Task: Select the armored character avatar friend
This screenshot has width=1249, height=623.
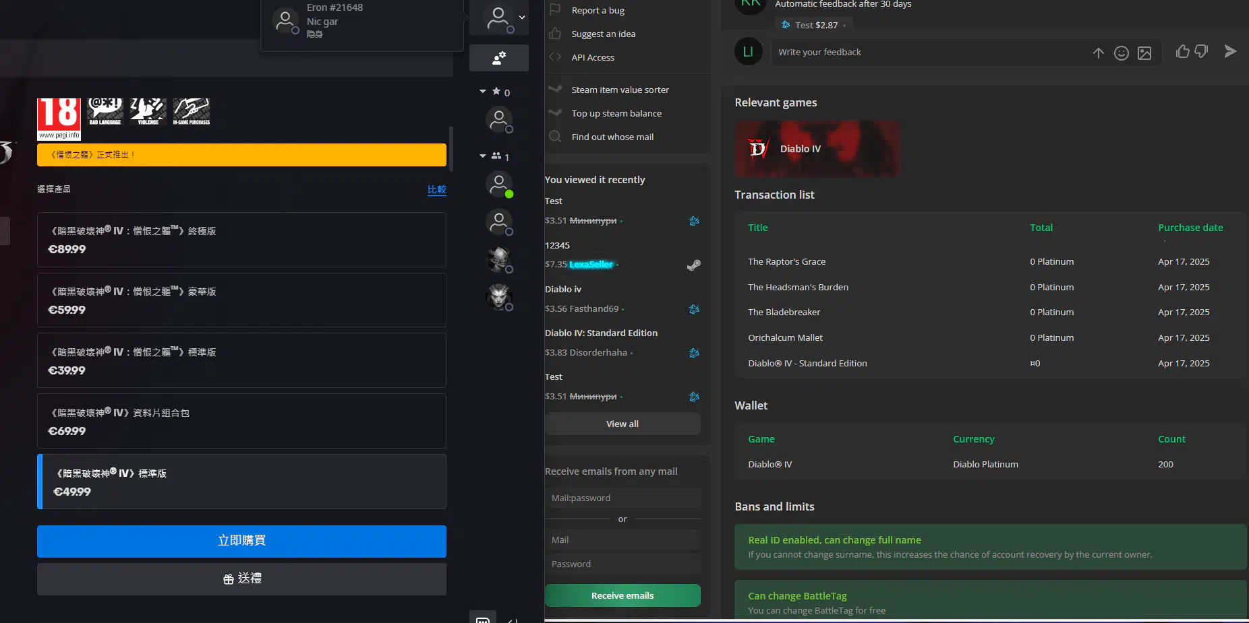Action: coord(499,259)
